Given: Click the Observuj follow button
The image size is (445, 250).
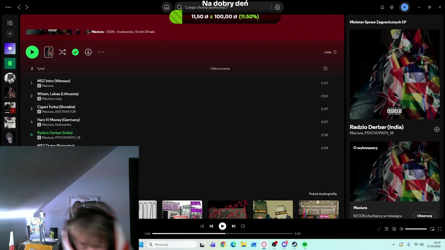Looking at the screenshot, I should 424,216.
